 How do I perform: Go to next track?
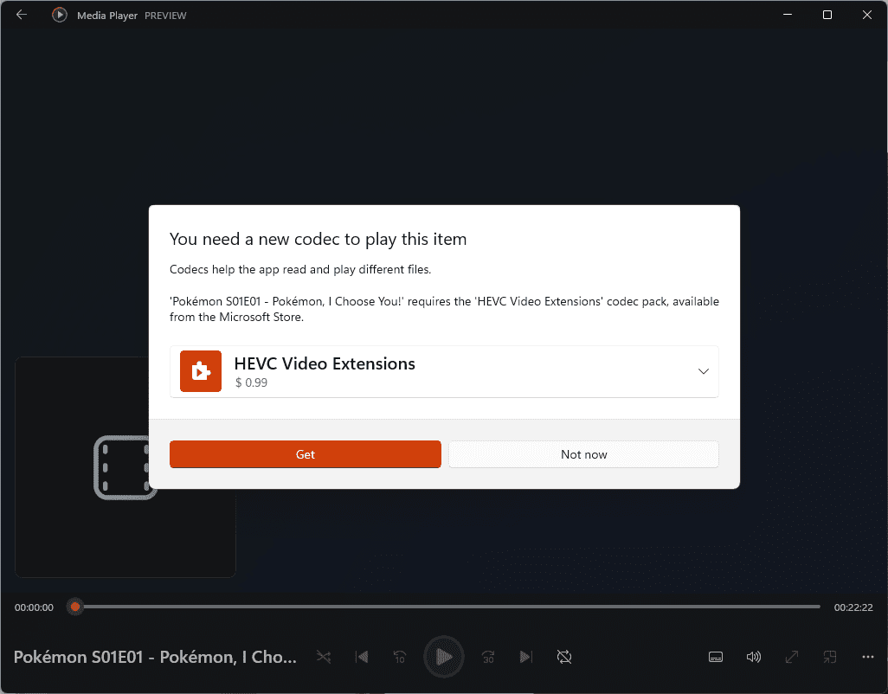[x=526, y=657]
